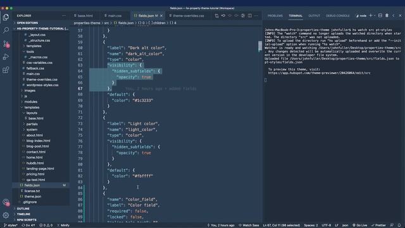Click line number 72 in gutter
405x228 pixels.
pyautogui.click(x=80, y=118)
